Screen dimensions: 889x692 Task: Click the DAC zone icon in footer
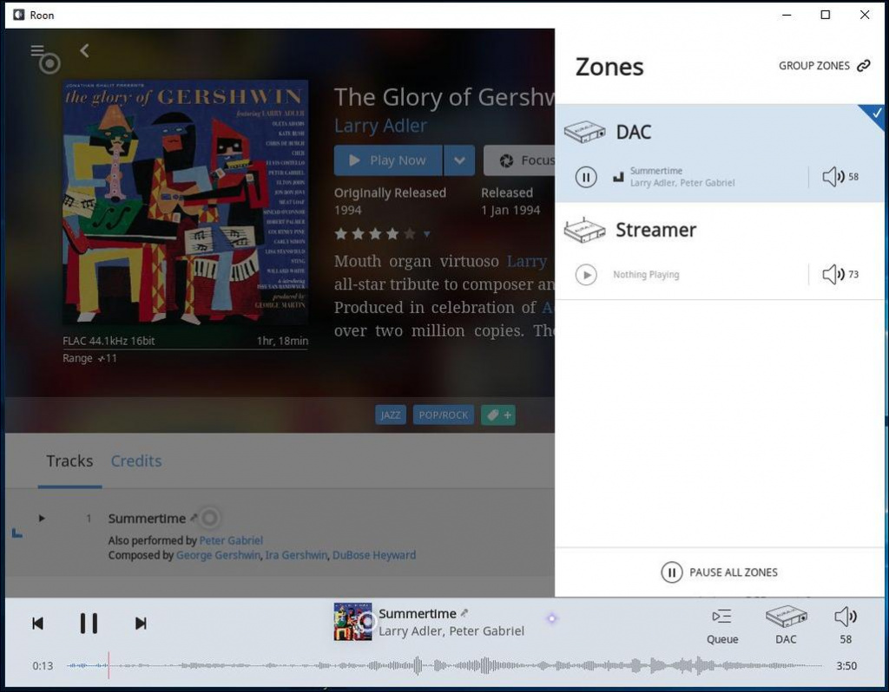click(x=786, y=617)
